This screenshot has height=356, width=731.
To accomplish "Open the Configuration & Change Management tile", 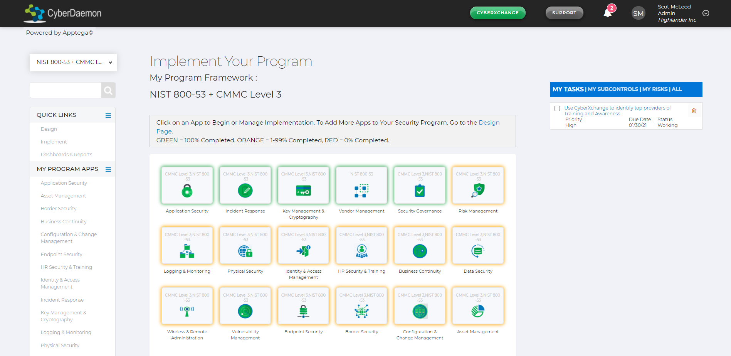I will coord(420,306).
